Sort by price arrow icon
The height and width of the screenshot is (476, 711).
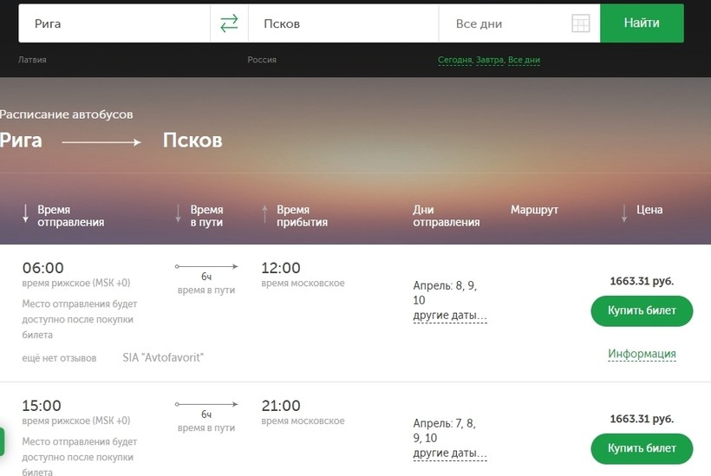623,213
